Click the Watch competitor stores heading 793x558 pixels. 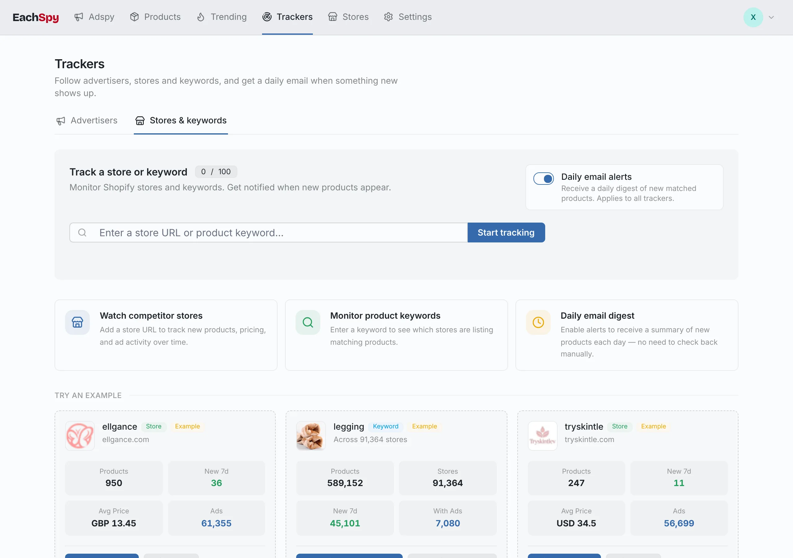click(151, 316)
